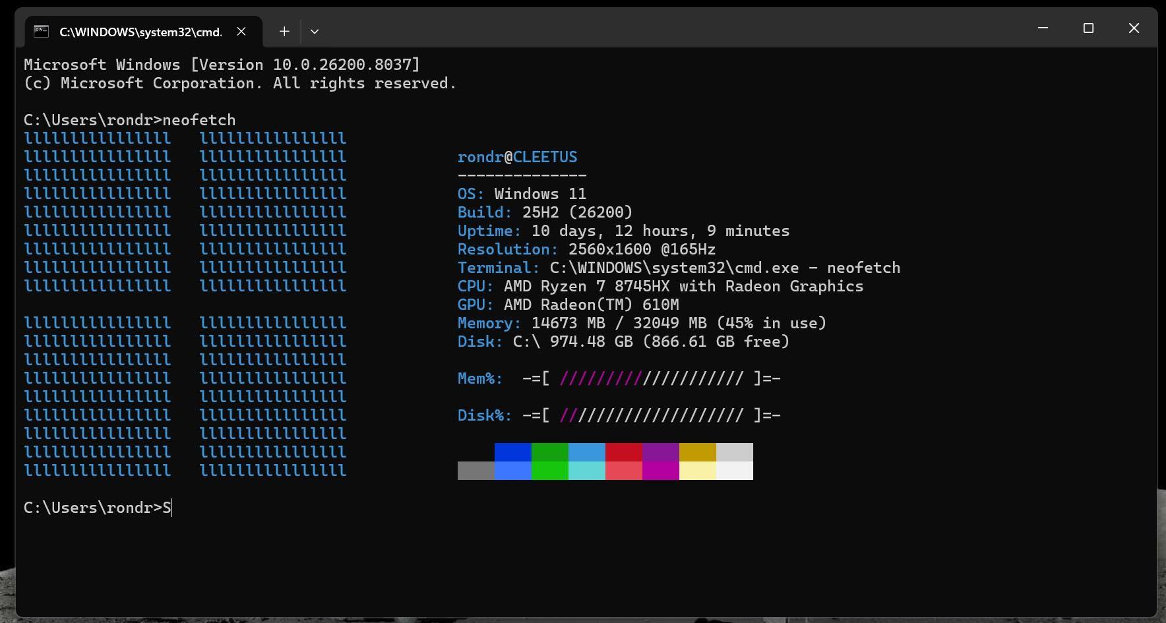Click the CPU info line

click(660, 286)
